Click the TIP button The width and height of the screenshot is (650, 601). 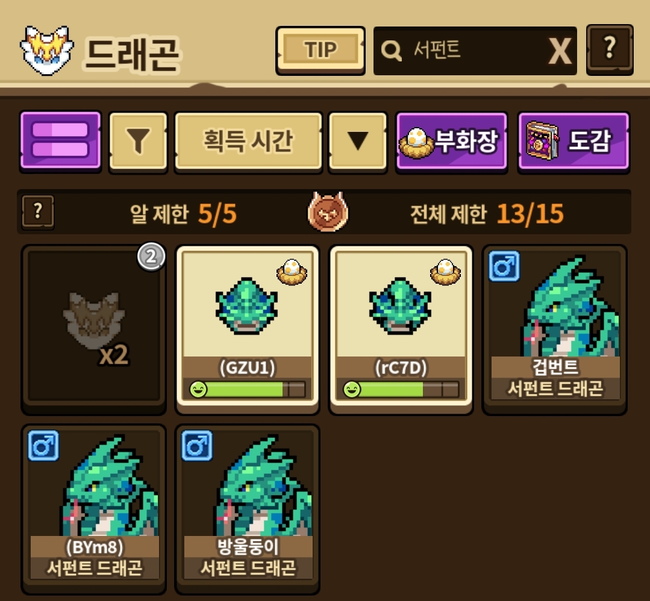pos(320,50)
